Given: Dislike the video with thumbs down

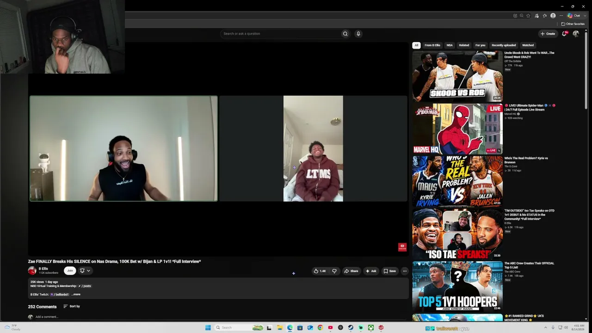Looking at the screenshot, I should pos(334,271).
